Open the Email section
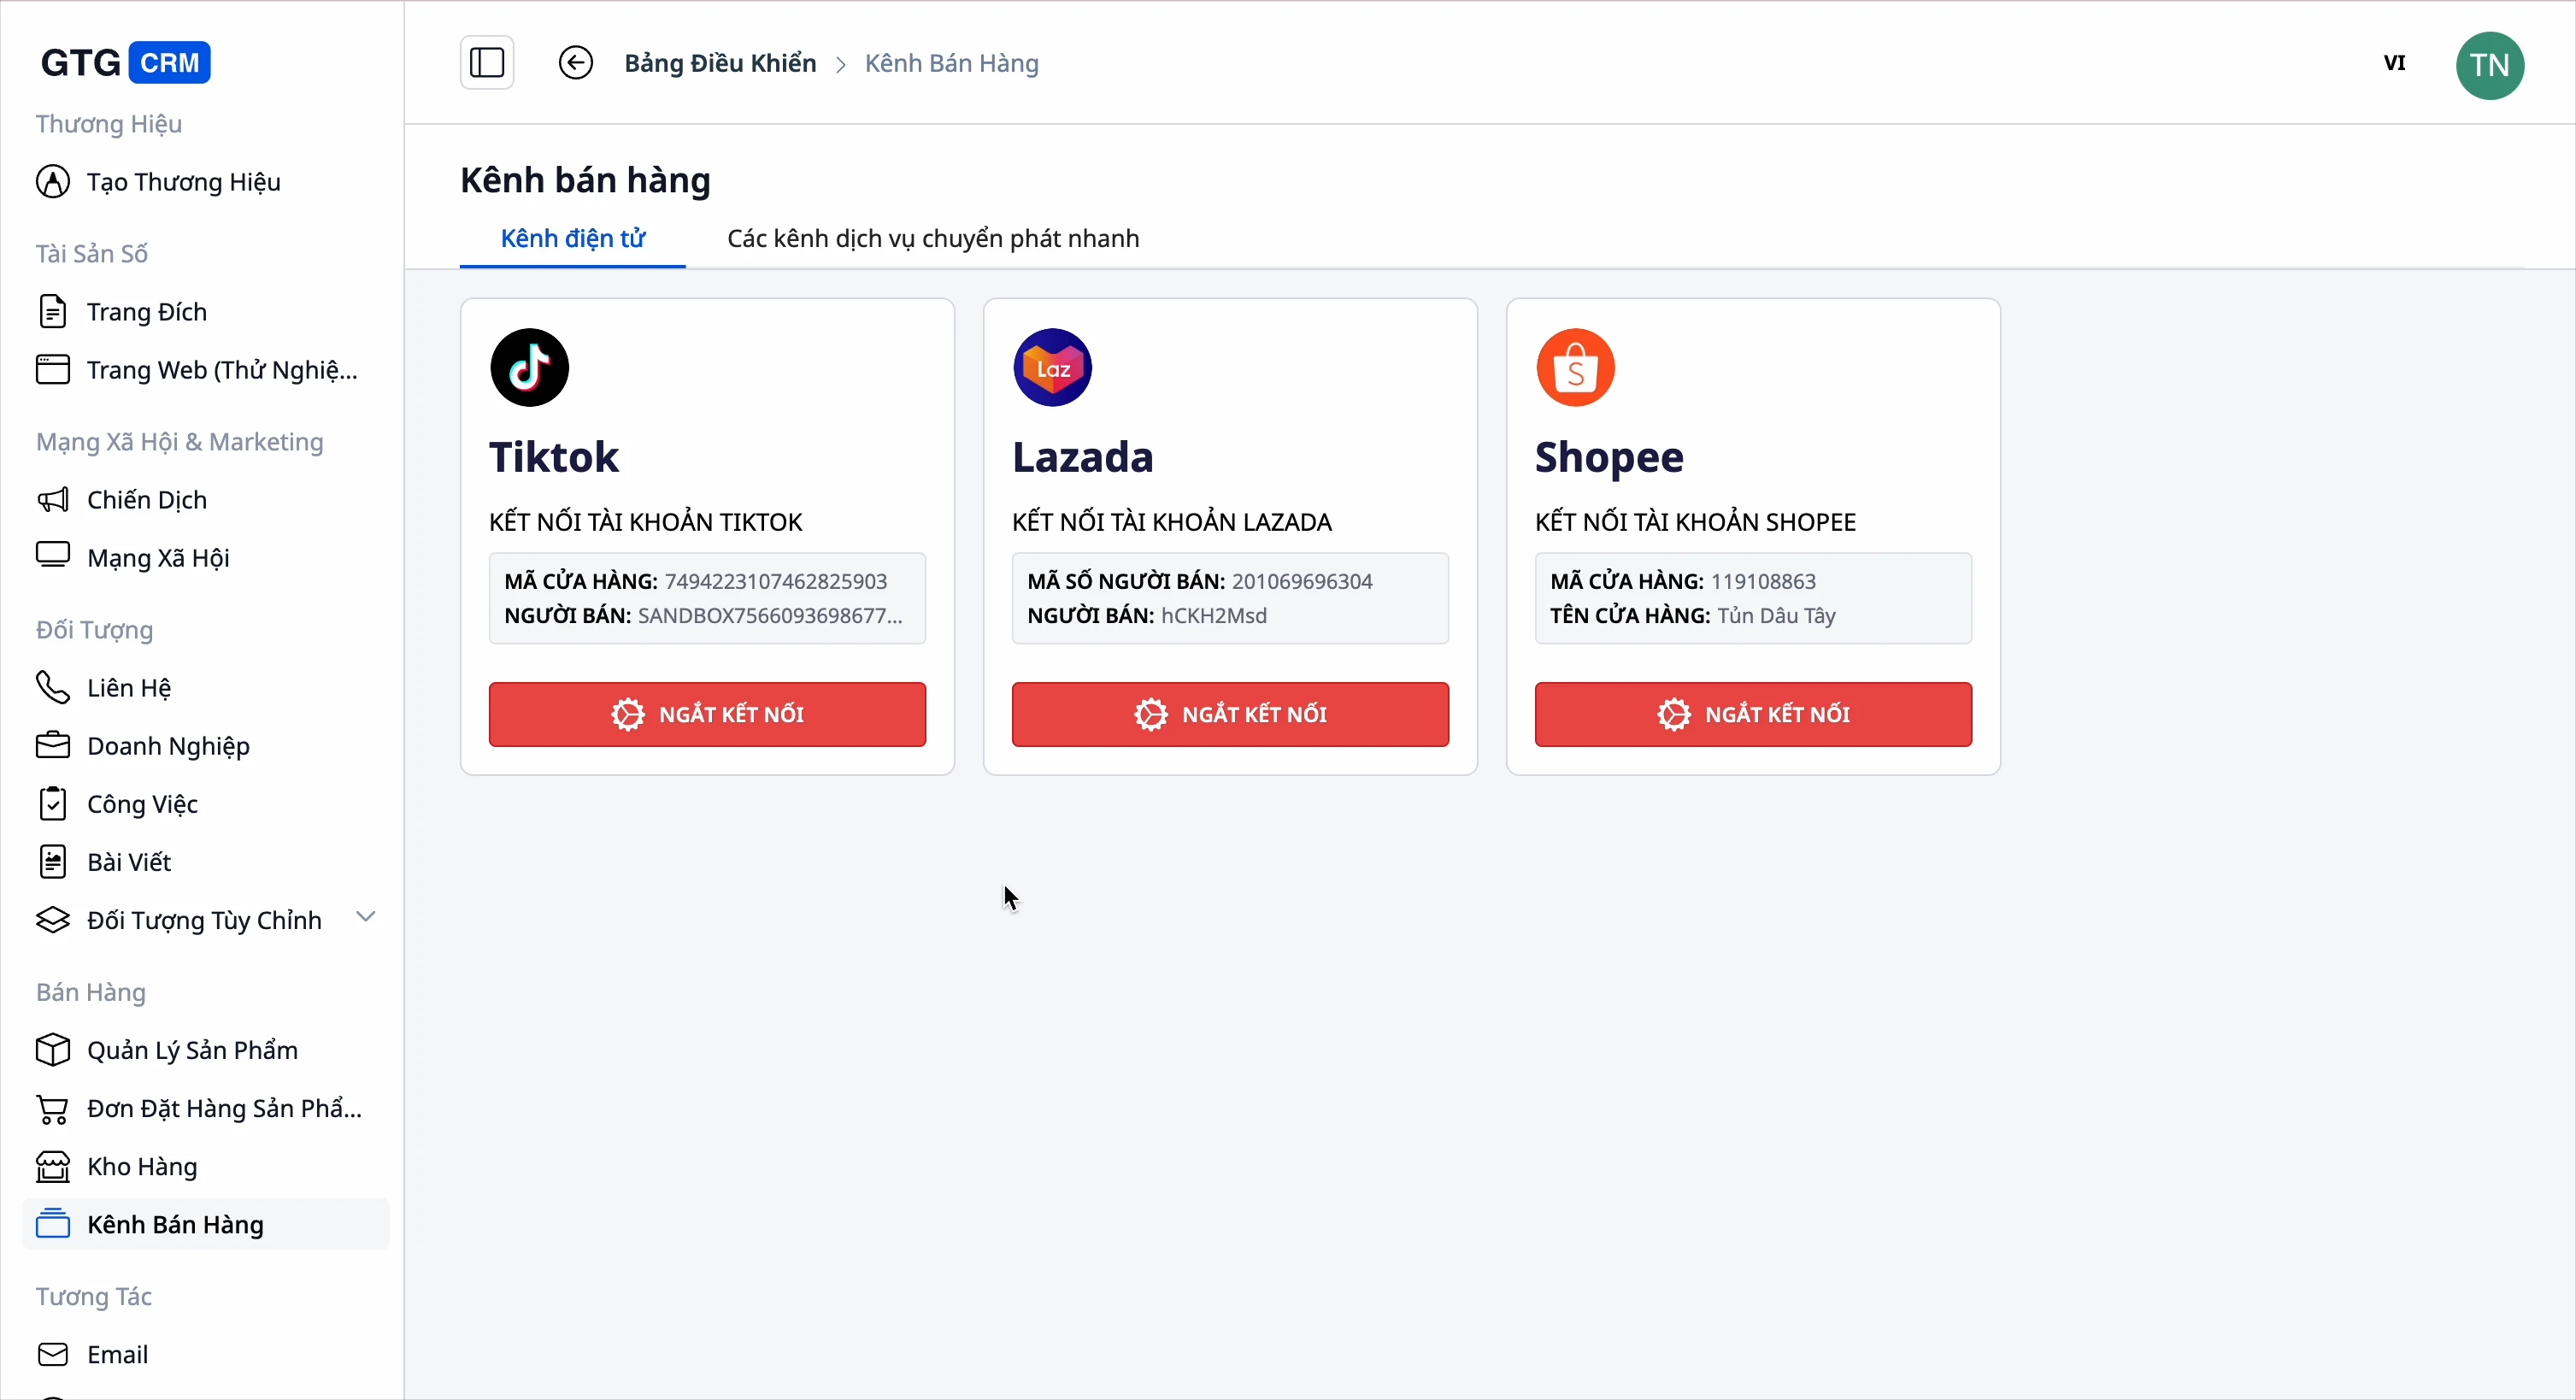Image resolution: width=2576 pixels, height=1400 pixels. [x=117, y=1354]
